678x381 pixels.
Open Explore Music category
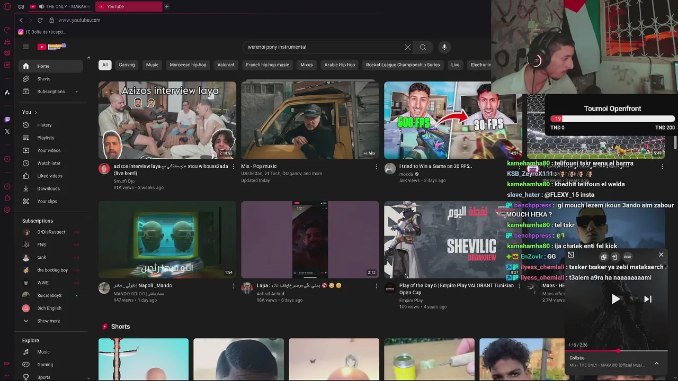pos(51,352)
